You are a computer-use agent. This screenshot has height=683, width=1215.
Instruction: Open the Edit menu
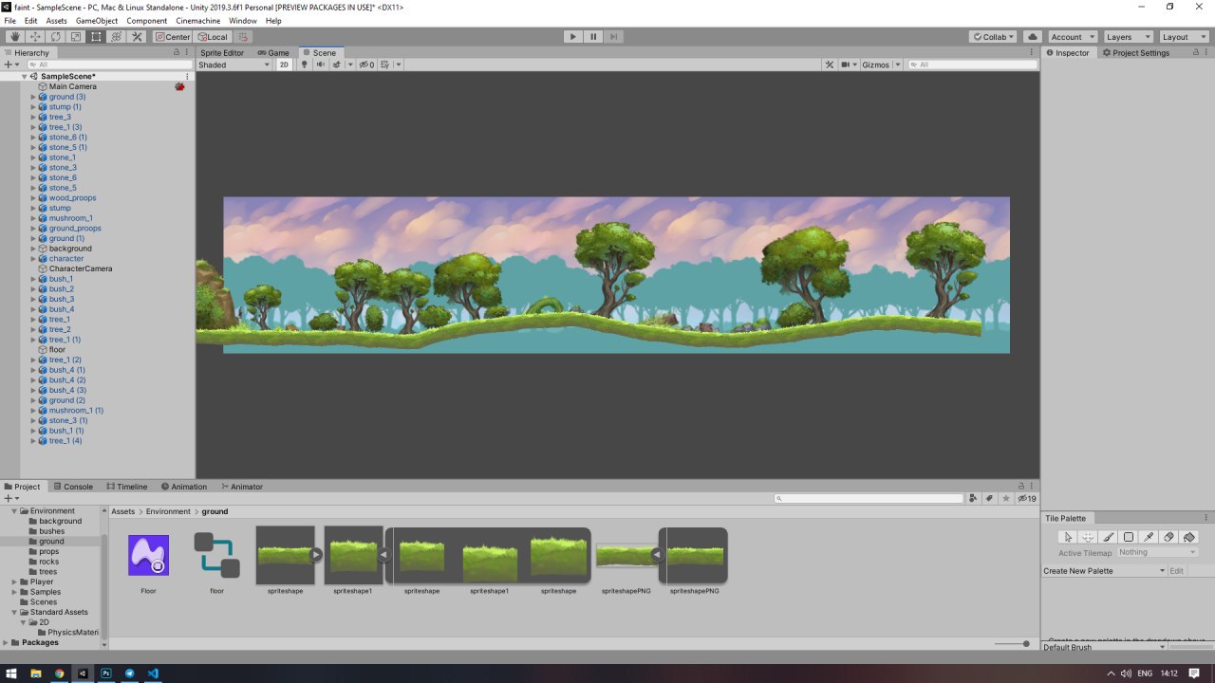click(x=31, y=20)
